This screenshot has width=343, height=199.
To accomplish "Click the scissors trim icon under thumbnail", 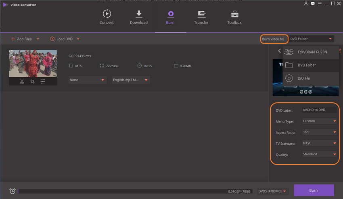I will click(x=22, y=81).
